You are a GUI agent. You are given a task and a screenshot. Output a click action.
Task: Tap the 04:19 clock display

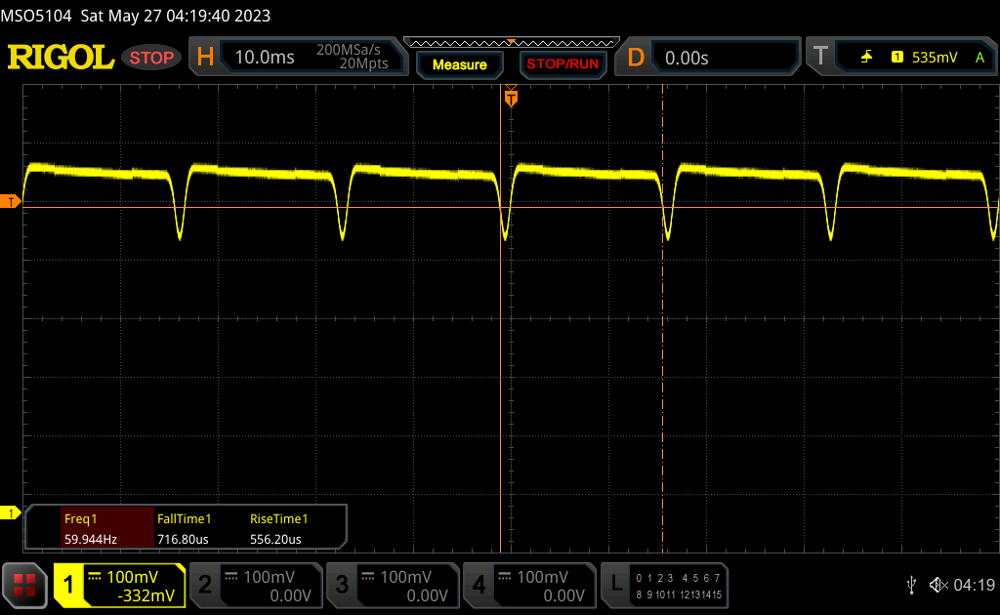coord(974,585)
